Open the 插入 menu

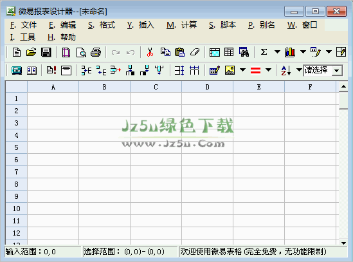[140, 25]
